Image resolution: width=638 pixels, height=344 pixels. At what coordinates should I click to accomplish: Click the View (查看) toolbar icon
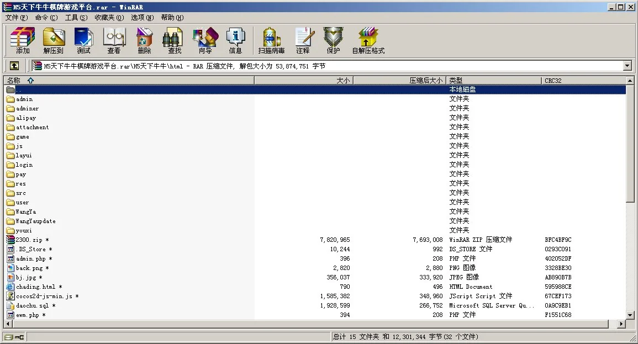pos(114,40)
